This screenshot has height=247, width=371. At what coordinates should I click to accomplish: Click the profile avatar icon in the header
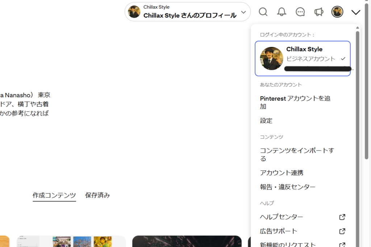tap(337, 12)
